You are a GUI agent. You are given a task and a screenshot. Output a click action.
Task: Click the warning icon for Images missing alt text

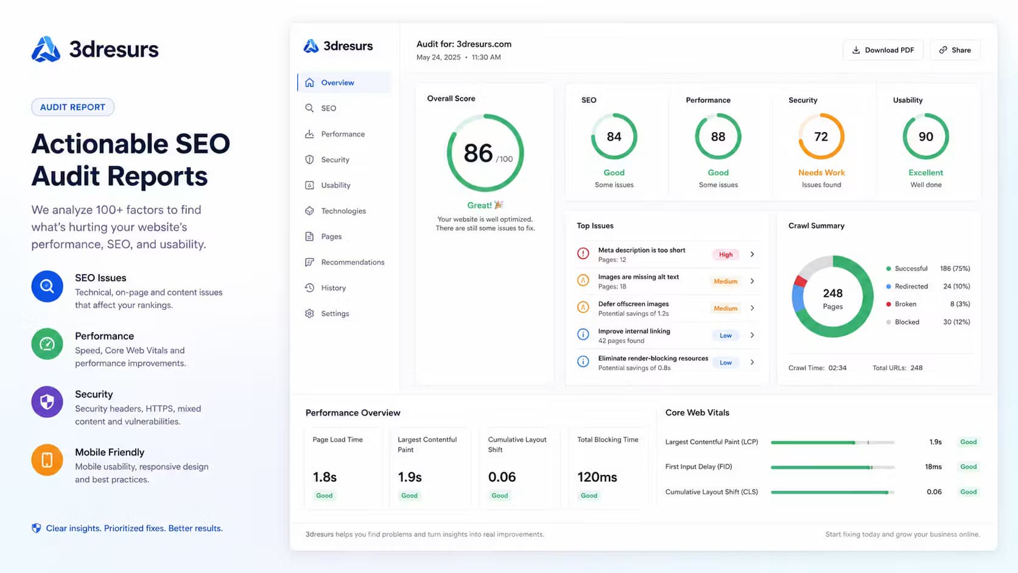583,281
